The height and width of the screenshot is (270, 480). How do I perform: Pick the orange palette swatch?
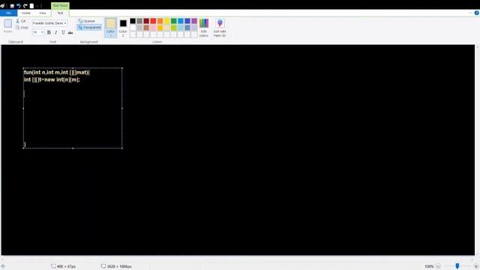160,21
